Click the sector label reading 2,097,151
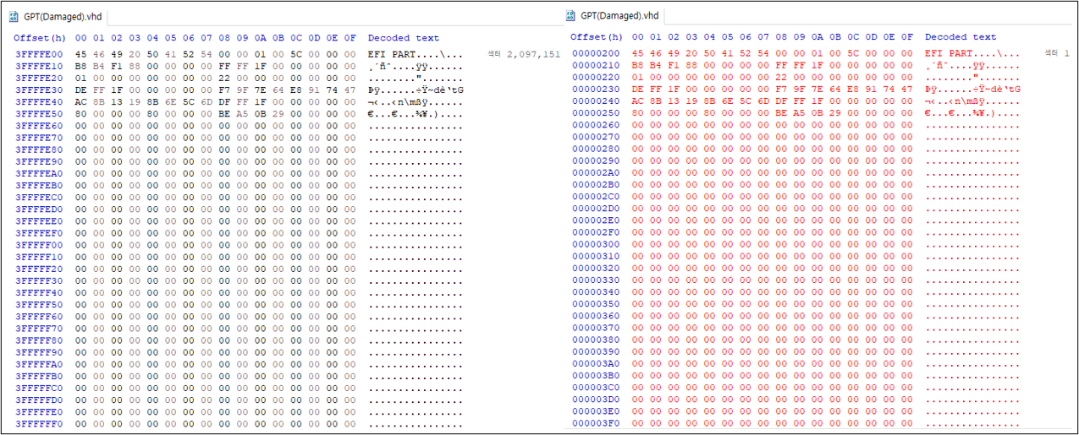 coord(524,53)
